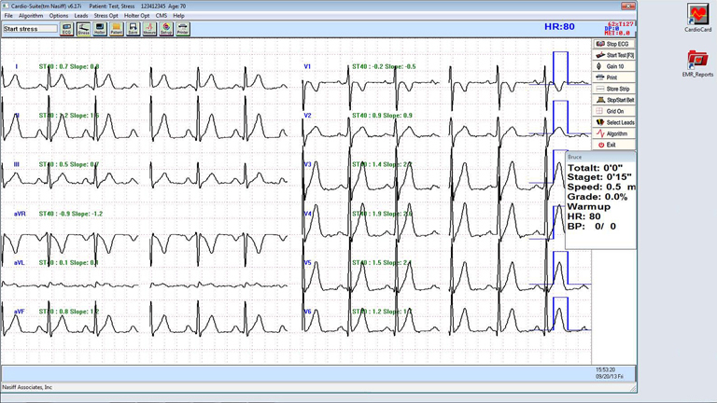Open the Holter toolbar icon
Viewport: 717px width, 403px height.
100,29
